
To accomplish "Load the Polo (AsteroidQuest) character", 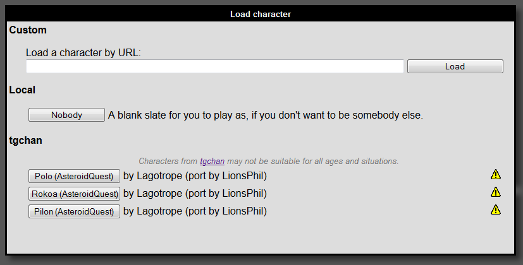I will 74,175.
